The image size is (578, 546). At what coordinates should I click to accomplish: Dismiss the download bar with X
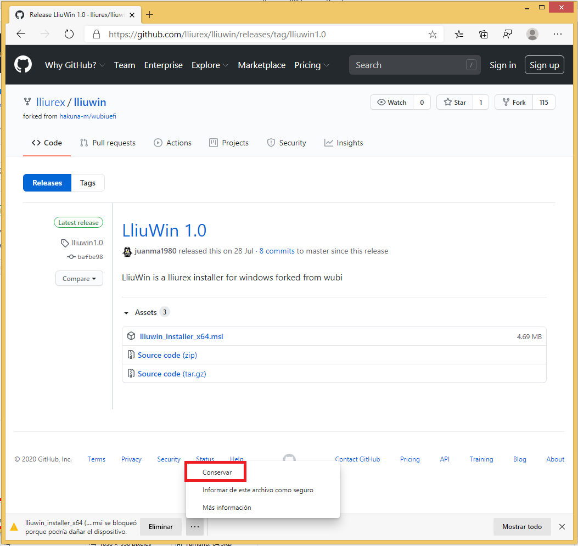562,527
